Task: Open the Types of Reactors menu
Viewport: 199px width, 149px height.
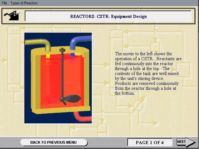Action: pyautogui.click(x=24, y=3)
